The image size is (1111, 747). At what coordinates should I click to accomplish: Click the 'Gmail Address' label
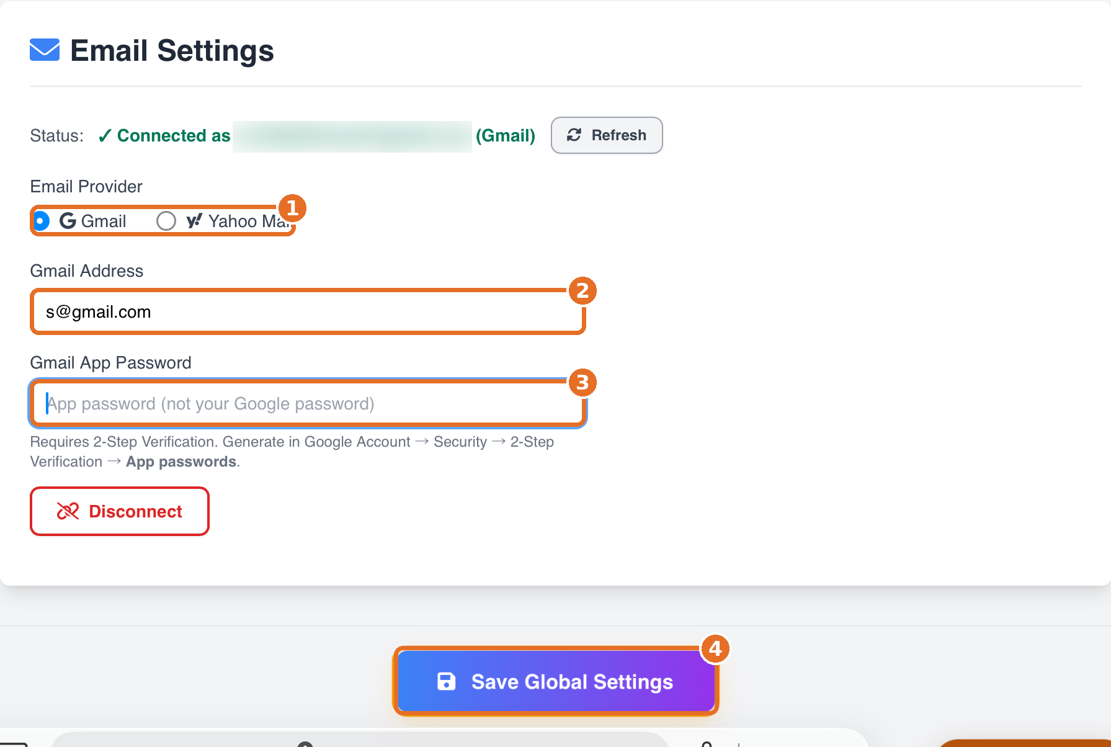tap(87, 271)
